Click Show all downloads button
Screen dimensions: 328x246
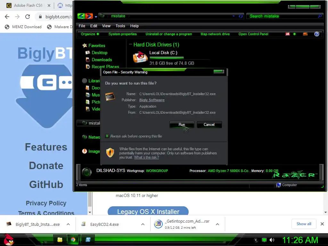click(304, 224)
